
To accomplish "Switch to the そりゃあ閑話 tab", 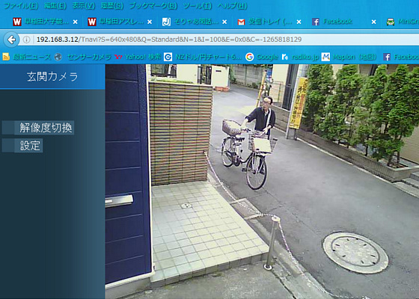I will tap(195, 22).
